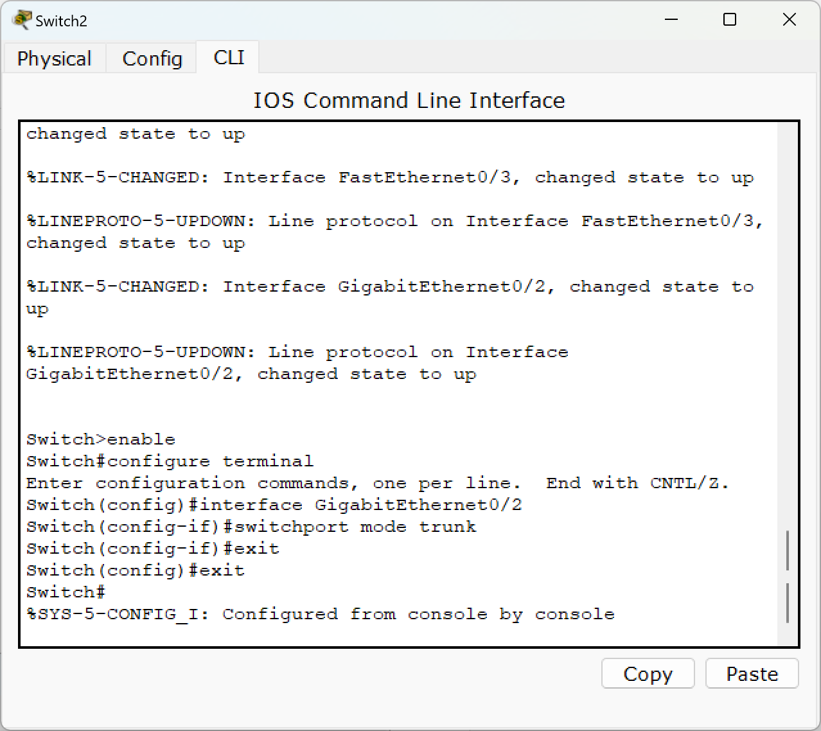Viewport: 821px width, 731px height.
Task: Click the switchport mode trunk command line
Action: click(x=251, y=527)
